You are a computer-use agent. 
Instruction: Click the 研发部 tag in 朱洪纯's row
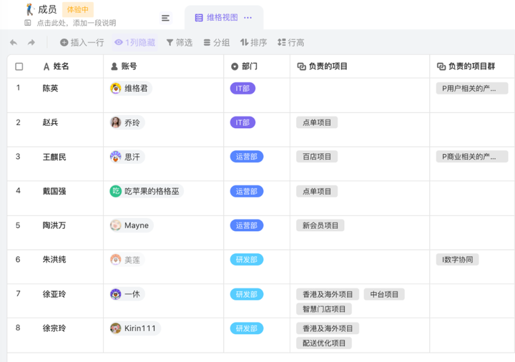pyautogui.click(x=247, y=260)
